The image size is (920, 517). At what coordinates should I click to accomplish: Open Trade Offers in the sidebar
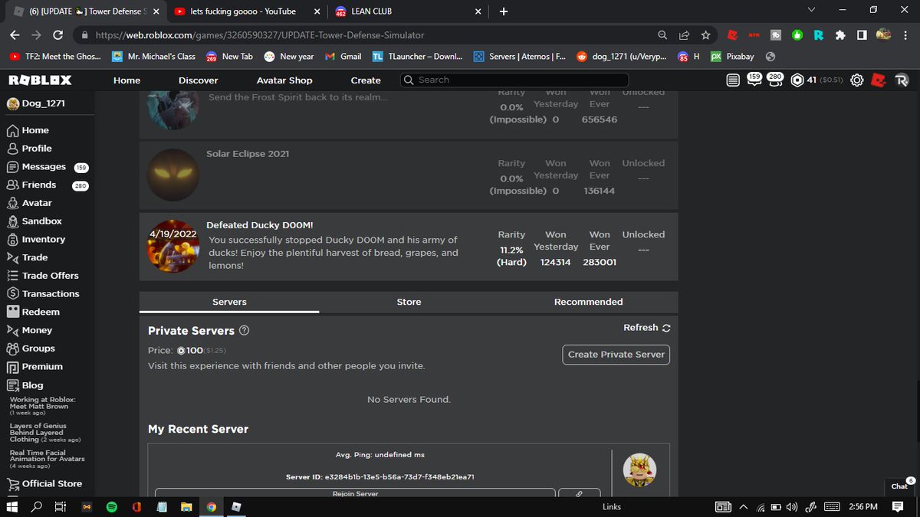coord(42,276)
